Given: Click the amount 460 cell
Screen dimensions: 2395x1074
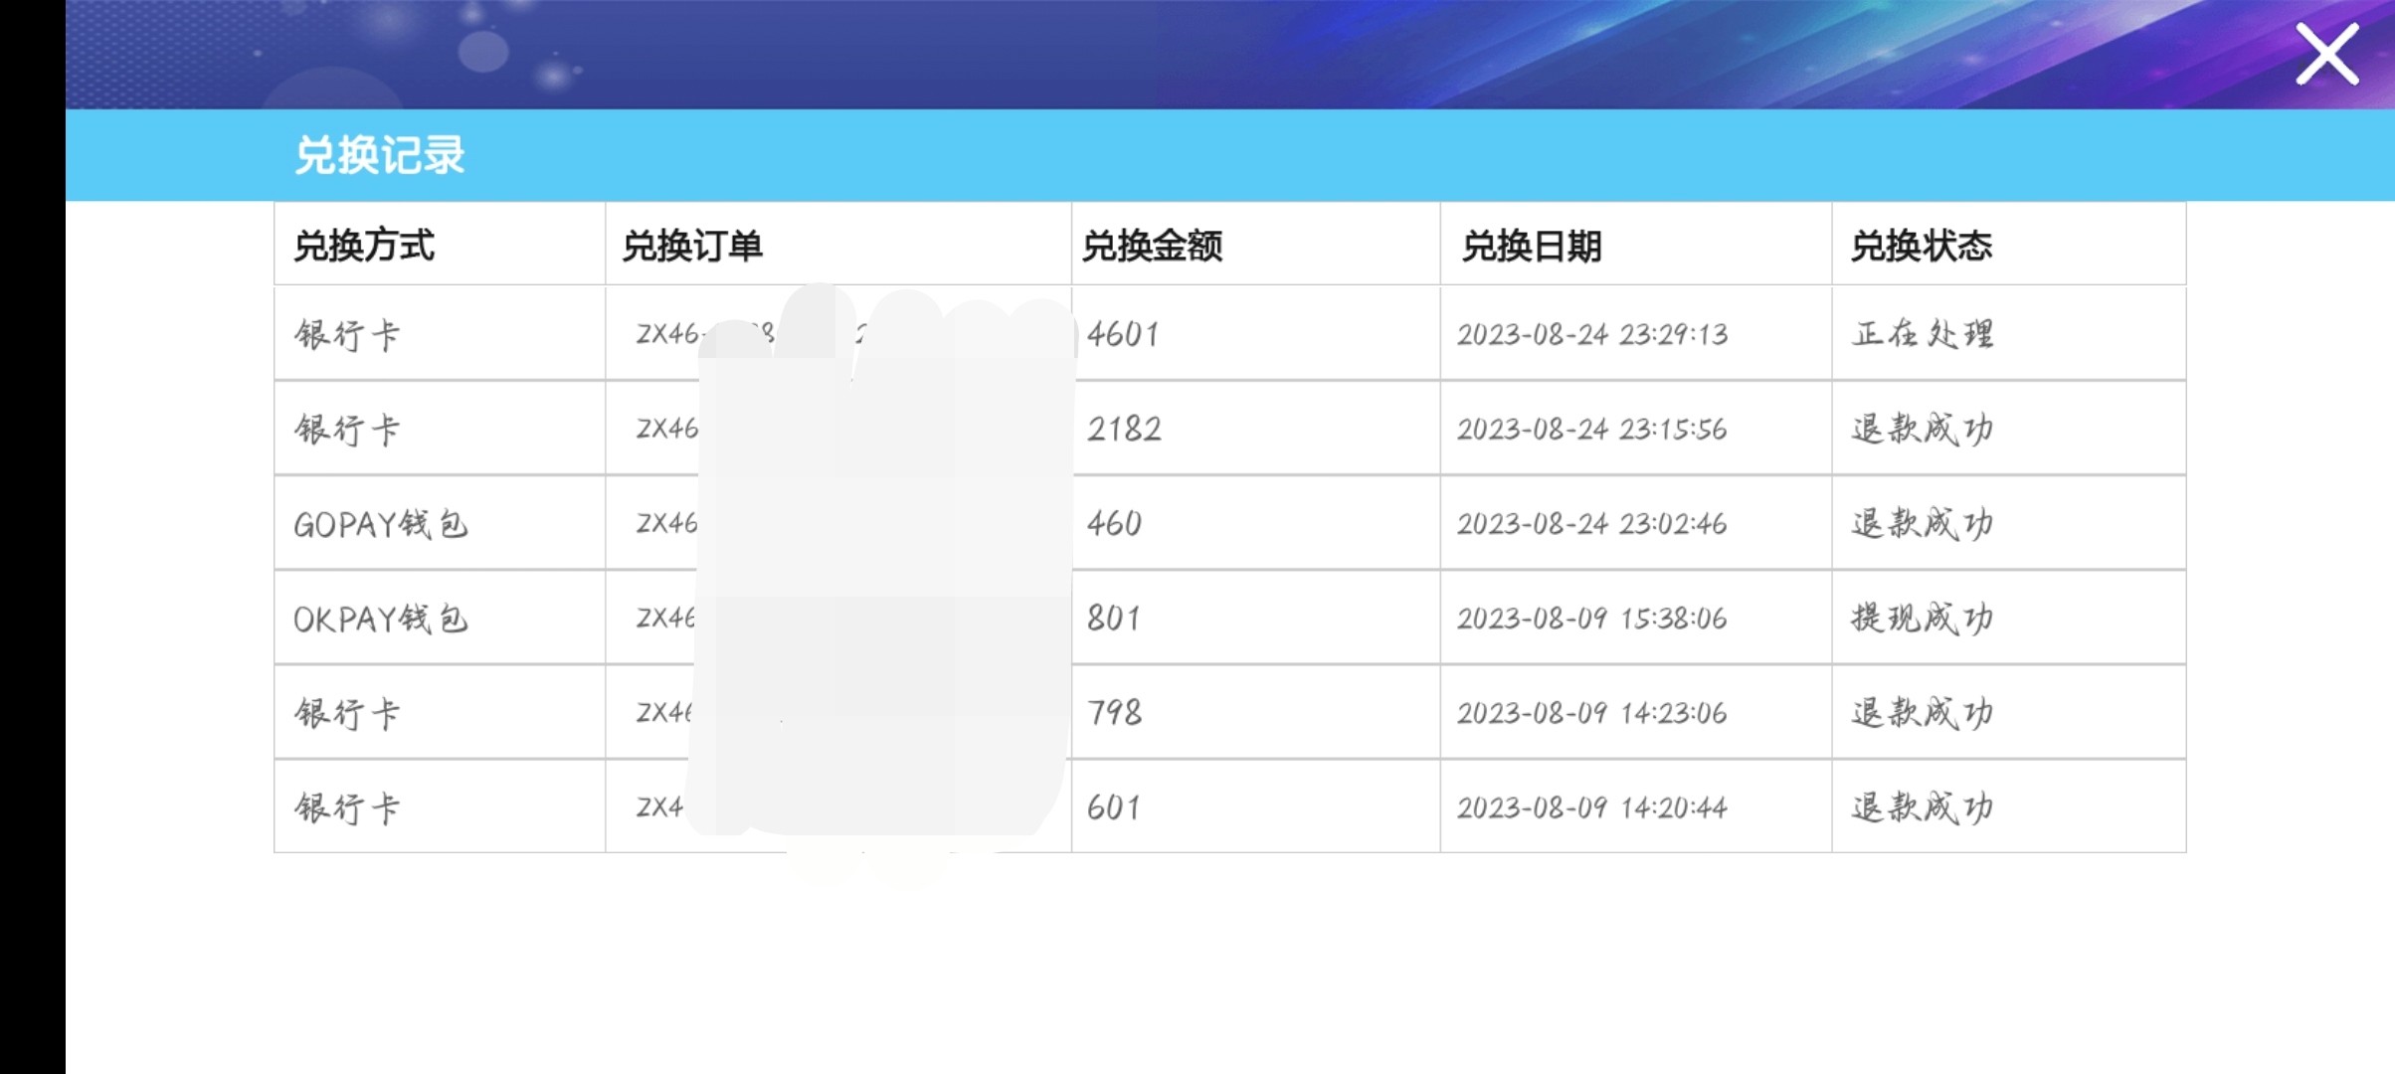Looking at the screenshot, I should click(1115, 523).
